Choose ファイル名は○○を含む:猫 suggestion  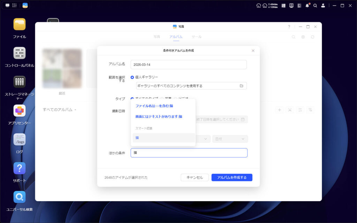click(x=154, y=106)
